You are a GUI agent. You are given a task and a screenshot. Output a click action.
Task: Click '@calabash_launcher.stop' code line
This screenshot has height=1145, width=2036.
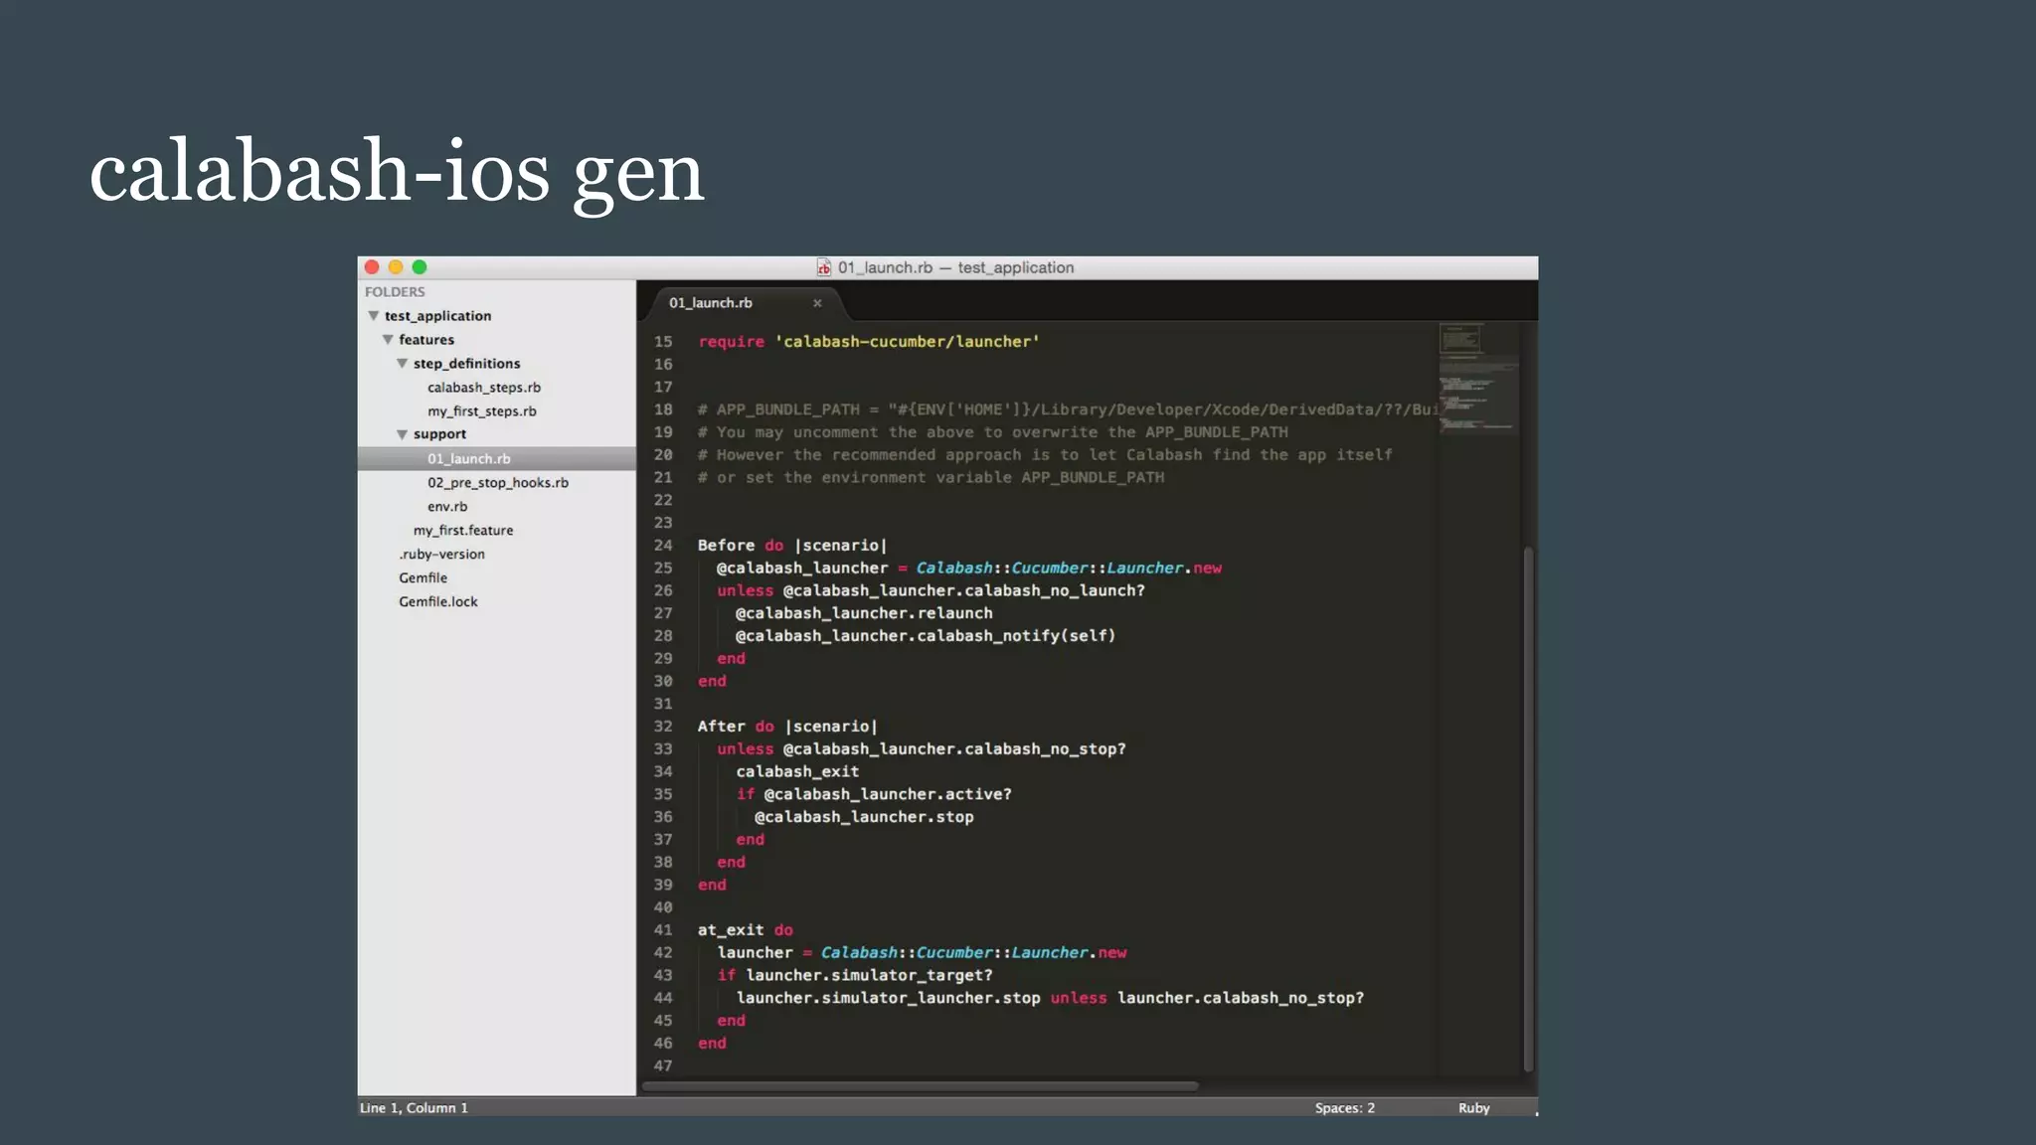click(x=864, y=817)
